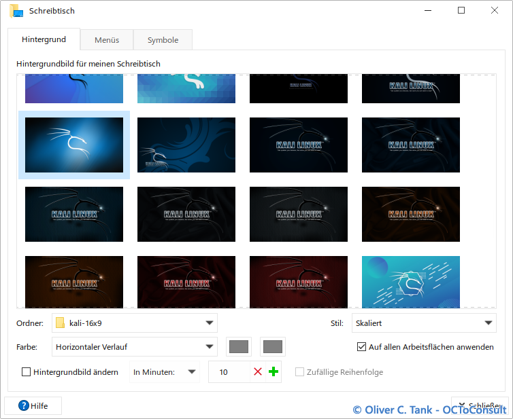Open the Symbole tab

[x=163, y=40]
